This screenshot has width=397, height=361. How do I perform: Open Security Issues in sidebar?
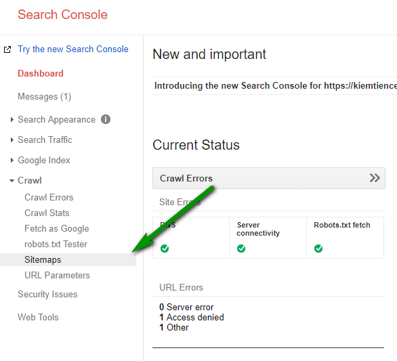[x=47, y=294]
